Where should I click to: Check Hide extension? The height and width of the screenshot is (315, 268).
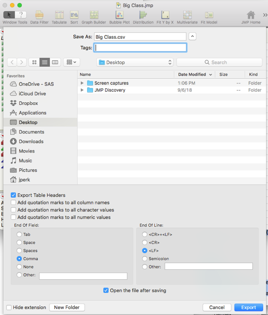pos(9,307)
